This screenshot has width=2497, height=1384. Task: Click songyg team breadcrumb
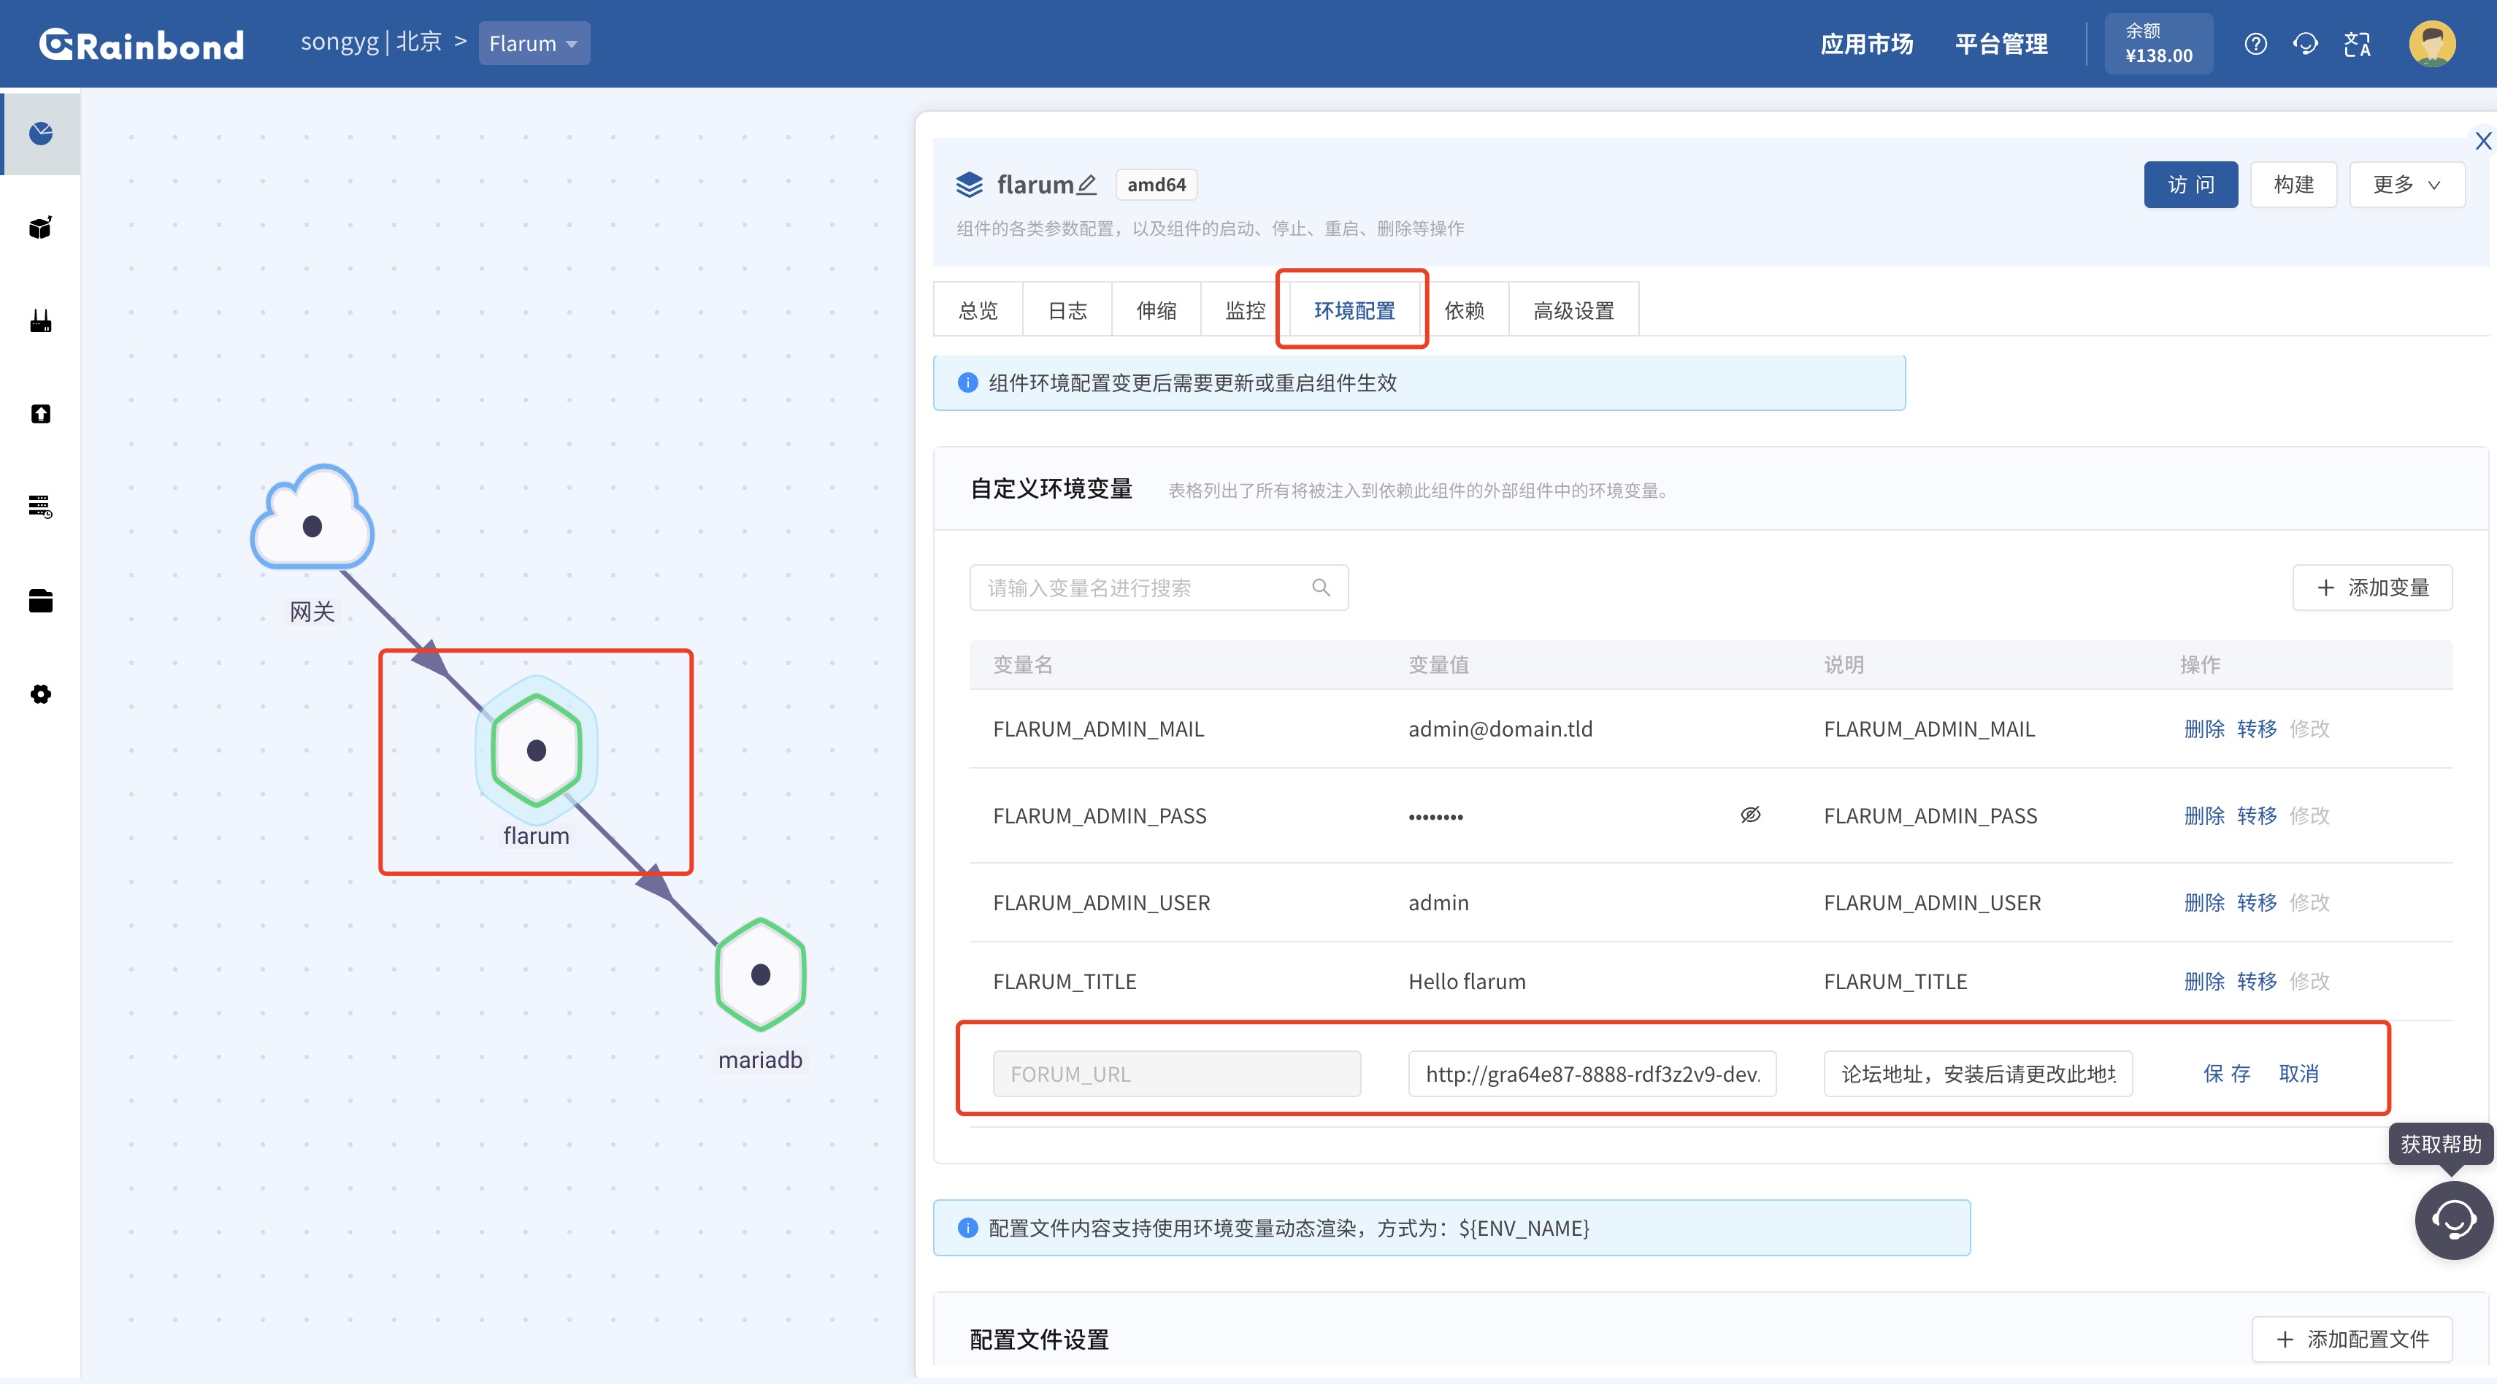click(x=340, y=42)
